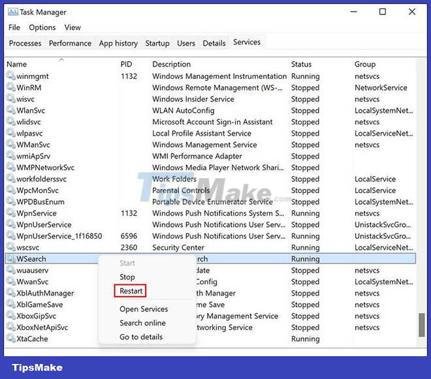This screenshot has width=431, height=379.
Task: Choose Stop in the context menu
Action: pos(127,277)
